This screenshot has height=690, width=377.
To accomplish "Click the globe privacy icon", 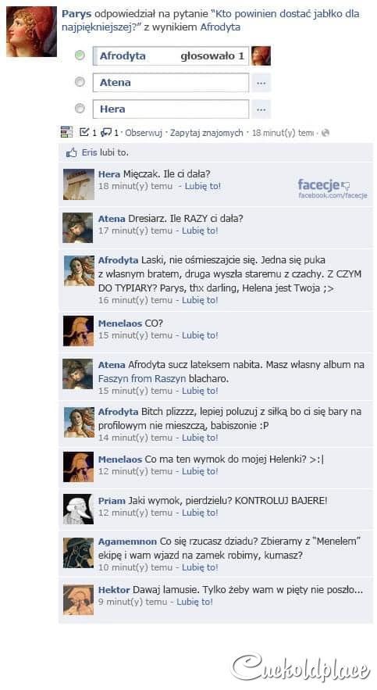I will pyautogui.click(x=325, y=133).
